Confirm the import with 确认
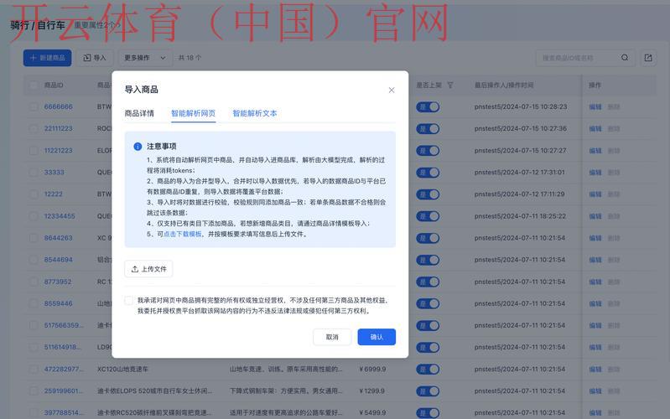Image resolution: width=670 pixels, height=419 pixels. 377,337
